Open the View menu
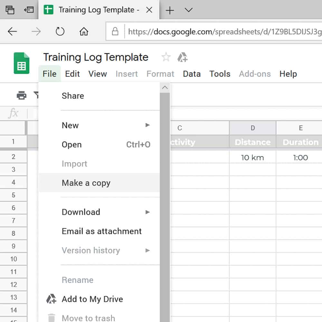Image resolution: width=322 pixels, height=322 pixels. [x=98, y=74]
